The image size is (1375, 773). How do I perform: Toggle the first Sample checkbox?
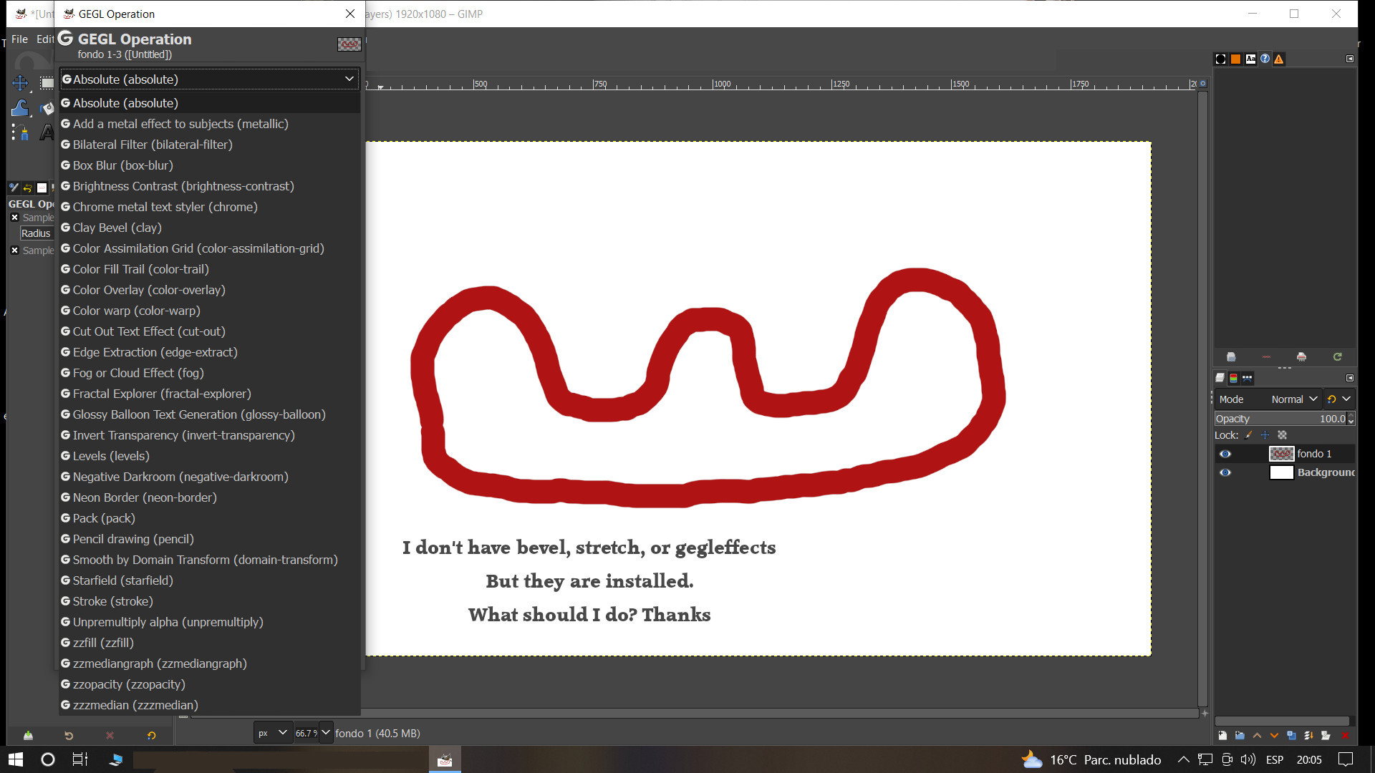[x=14, y=218]
